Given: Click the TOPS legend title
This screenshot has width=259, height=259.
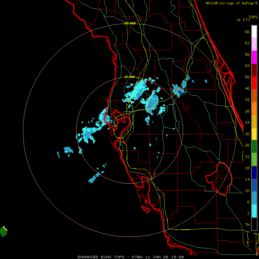Looking at the screenshot, I should [x=253, y=17].
